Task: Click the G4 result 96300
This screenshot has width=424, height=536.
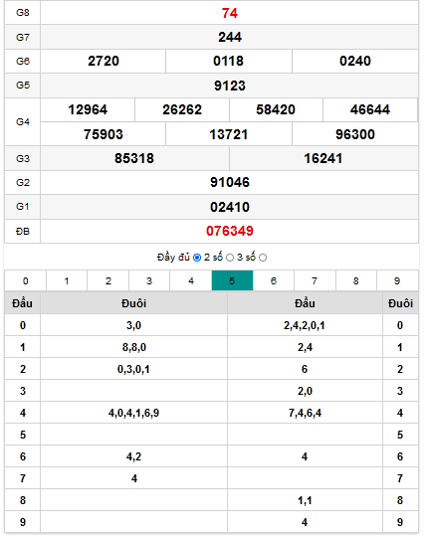Action: point(355,134)
